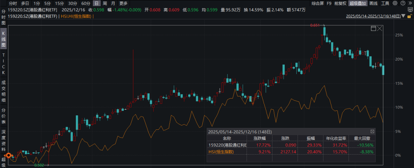Toggle the 画线 drawing mode
The image size is (414, 168).
click(x=373, y=3)
